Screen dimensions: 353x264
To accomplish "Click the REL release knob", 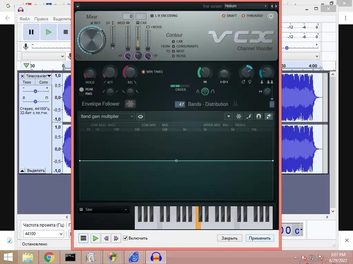I will tap(130, 72).
